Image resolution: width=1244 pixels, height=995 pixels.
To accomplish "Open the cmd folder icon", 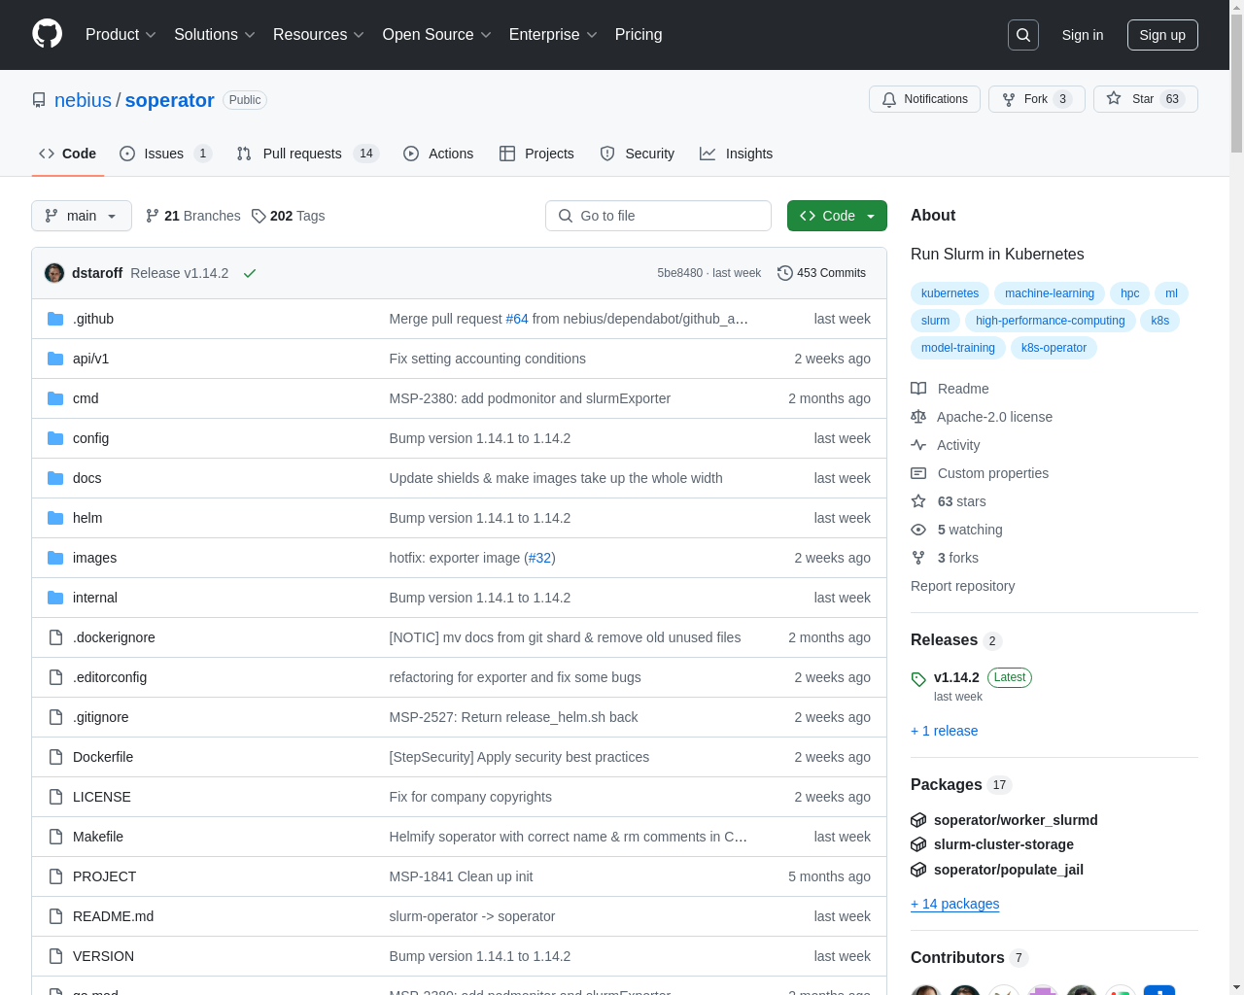I will 55,398.
